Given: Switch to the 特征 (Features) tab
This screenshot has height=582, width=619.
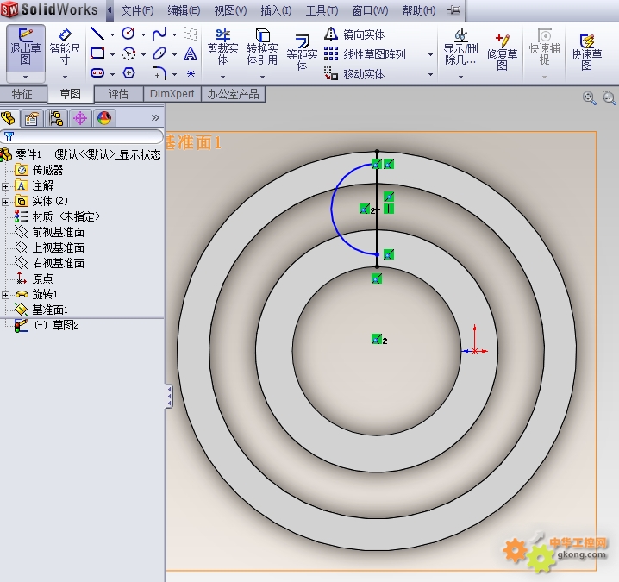Looking at the screenshot, I should (22, 94).
